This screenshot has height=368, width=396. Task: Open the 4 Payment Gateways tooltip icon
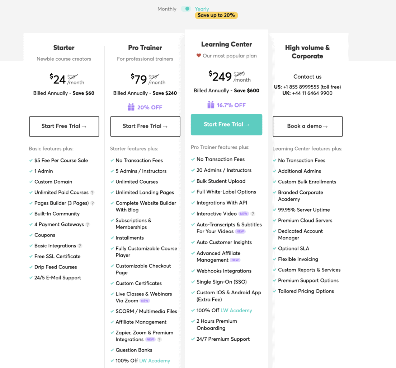87,224
